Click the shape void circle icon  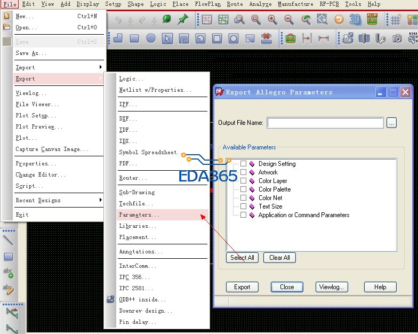(234, 38)
